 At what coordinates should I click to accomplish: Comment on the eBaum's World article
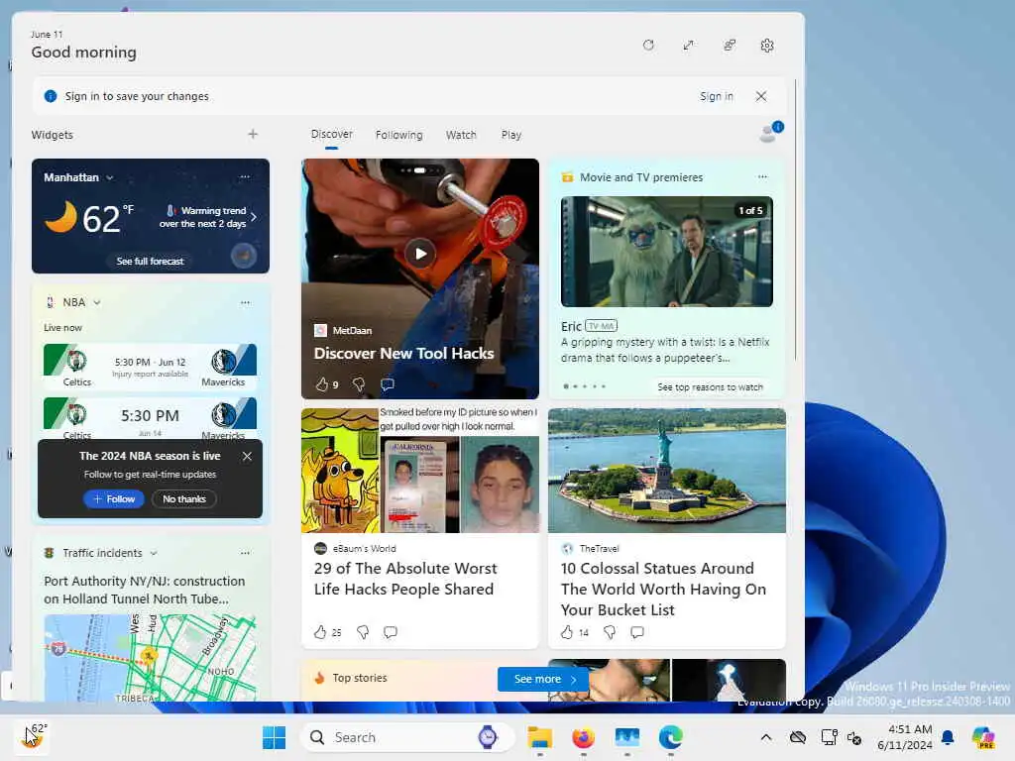click(x=391, y=632)
